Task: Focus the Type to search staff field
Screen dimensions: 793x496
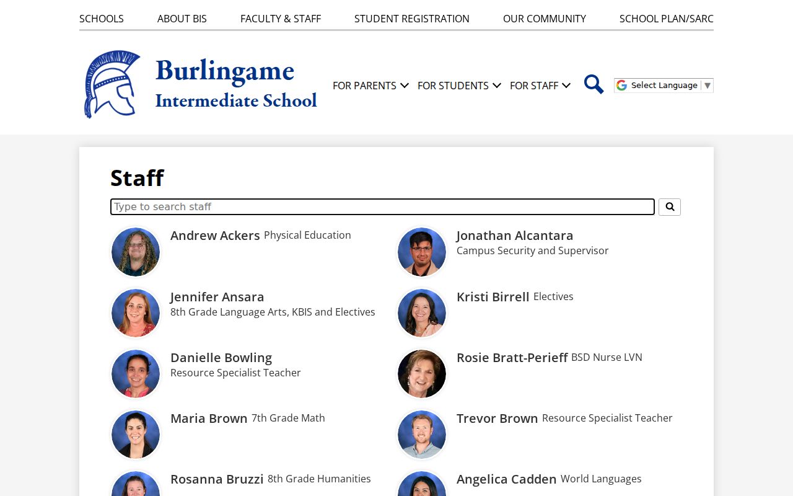Action: pyautogui.click(x=382, y=207)
